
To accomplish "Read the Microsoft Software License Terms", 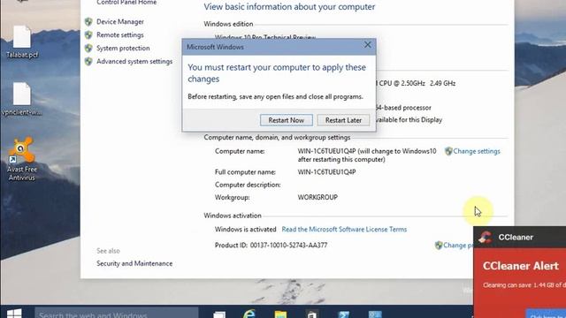I will tap(344, 230).
